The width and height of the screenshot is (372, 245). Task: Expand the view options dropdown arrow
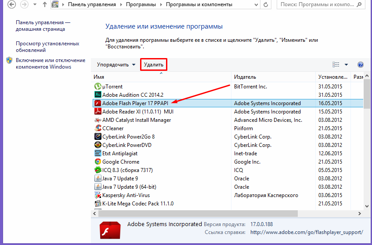[346, 65]
